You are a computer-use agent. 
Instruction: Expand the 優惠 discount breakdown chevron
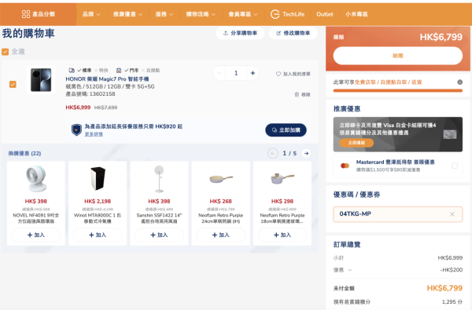(350, 270)
